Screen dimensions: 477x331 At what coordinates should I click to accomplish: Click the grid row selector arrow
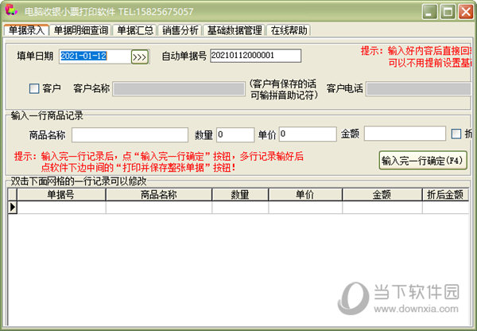[x=13, y=207]
